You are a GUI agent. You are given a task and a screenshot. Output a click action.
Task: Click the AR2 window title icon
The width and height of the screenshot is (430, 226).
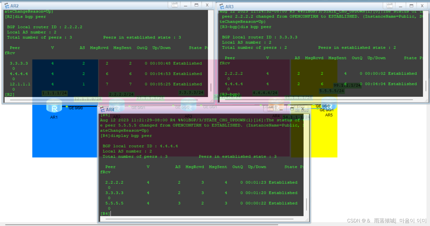(x=7, y=6)
